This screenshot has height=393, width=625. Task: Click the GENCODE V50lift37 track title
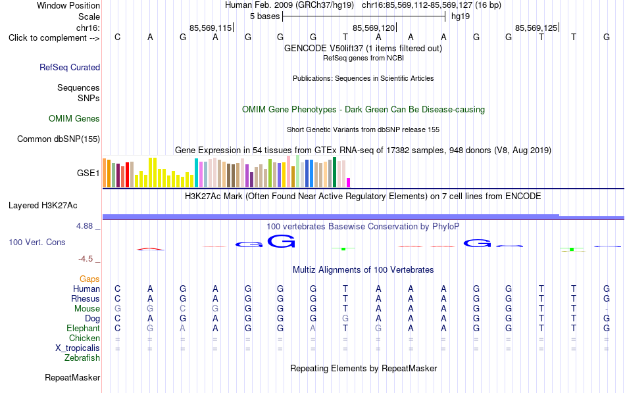tap(363, 48)
